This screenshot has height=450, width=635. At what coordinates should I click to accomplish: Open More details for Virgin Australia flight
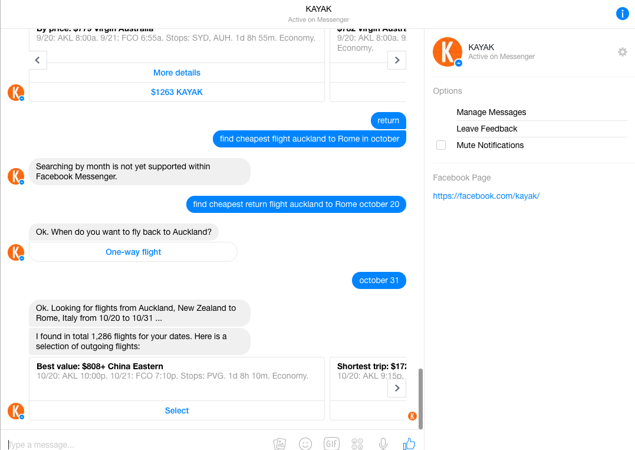point(176,73)
